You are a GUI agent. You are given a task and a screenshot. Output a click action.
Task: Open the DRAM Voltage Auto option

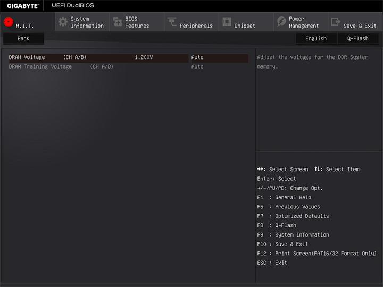[197, 57]
